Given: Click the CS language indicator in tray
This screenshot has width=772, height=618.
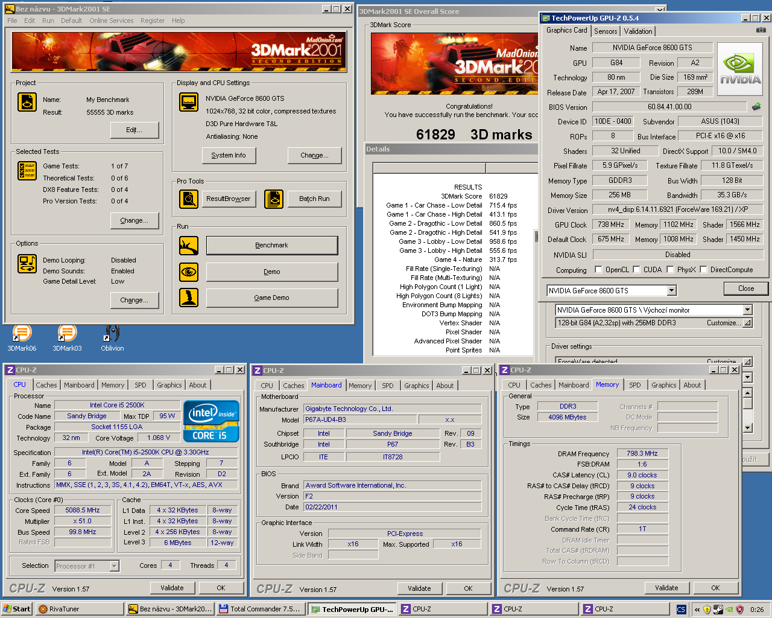Looking at the screenshot, I should pos(681,610).
